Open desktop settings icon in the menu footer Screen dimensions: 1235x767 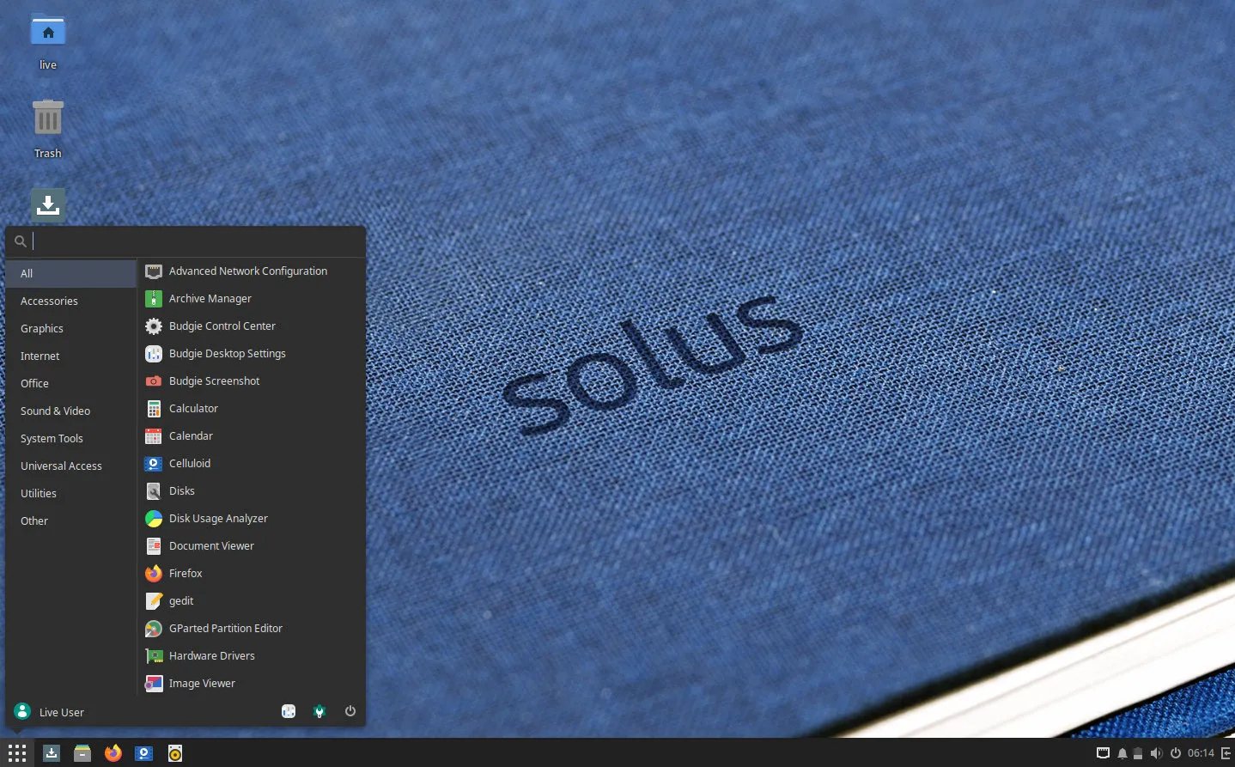point(289,711)
